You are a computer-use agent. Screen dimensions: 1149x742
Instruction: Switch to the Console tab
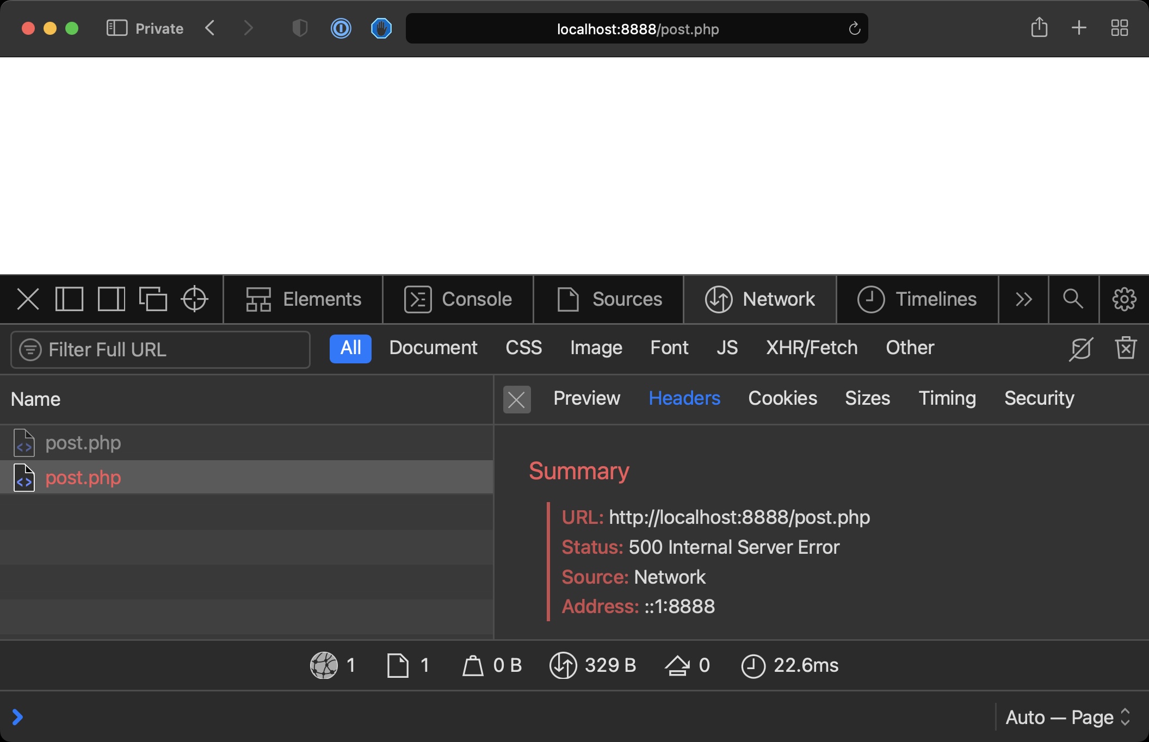point(458,299)
